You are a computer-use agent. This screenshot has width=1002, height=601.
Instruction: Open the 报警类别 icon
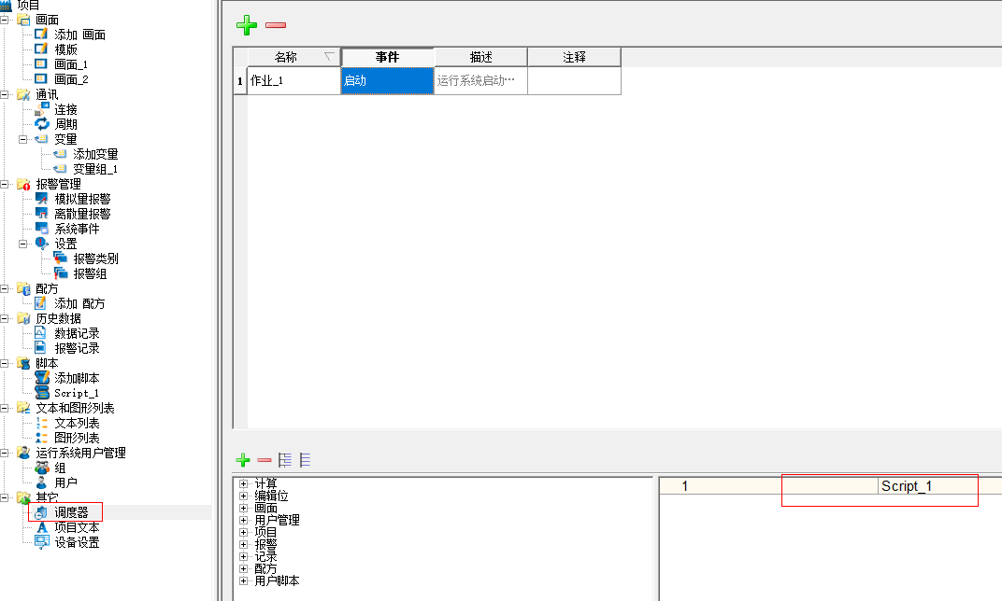pos(61,258)
